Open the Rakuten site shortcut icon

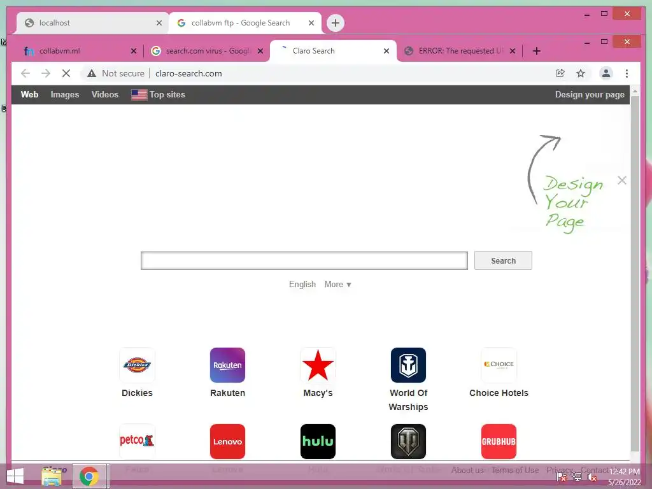pos(227,365)
